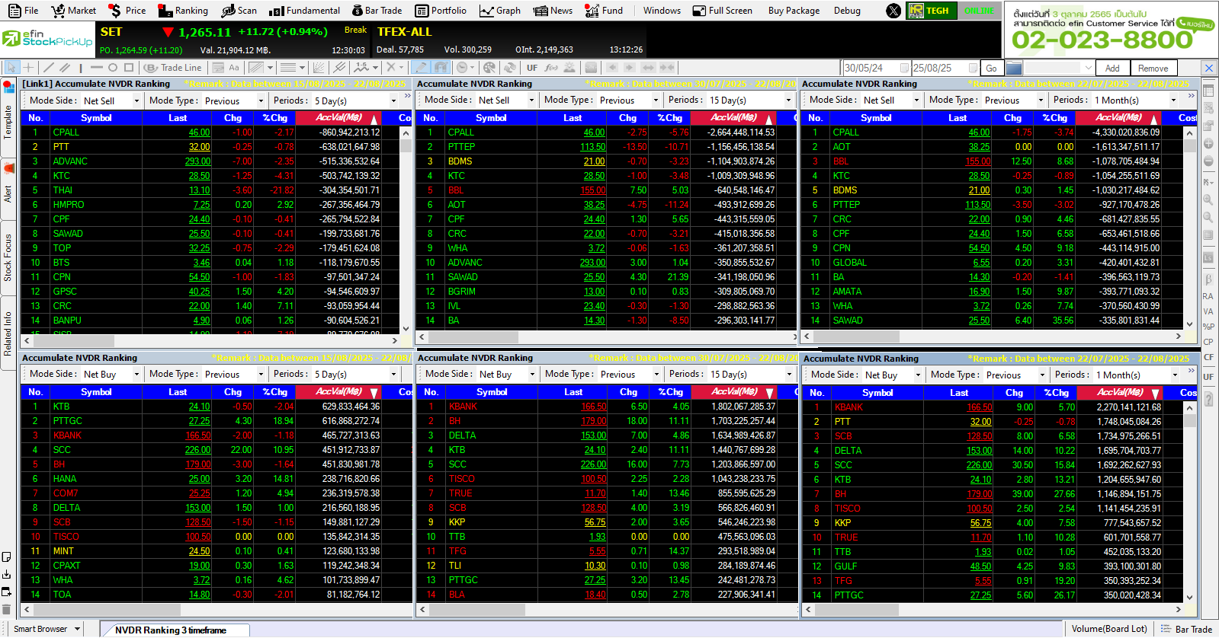Select the circle drawing tool

[x=113, y=68]
